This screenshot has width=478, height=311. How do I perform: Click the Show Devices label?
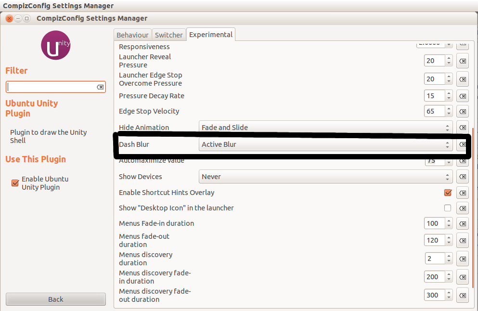[x=140, y=177]
